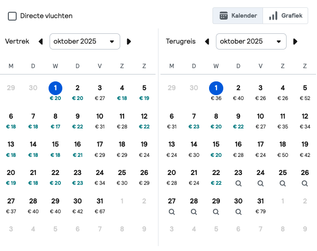Click magnifier icon under return date 30

pyautogui.click(x=238, y=212)
